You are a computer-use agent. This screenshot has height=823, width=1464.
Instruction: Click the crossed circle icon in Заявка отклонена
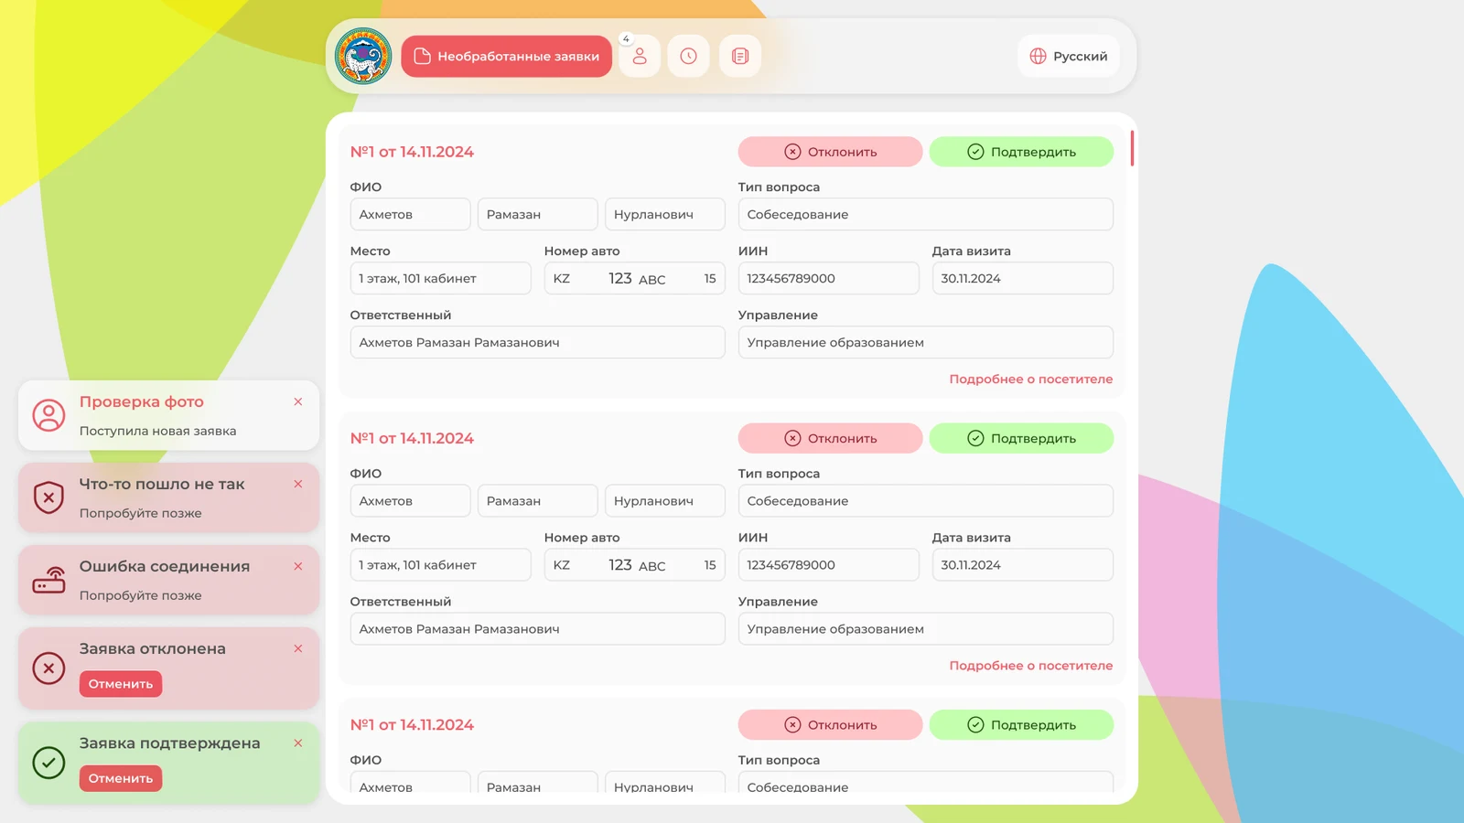pos(49,668)
